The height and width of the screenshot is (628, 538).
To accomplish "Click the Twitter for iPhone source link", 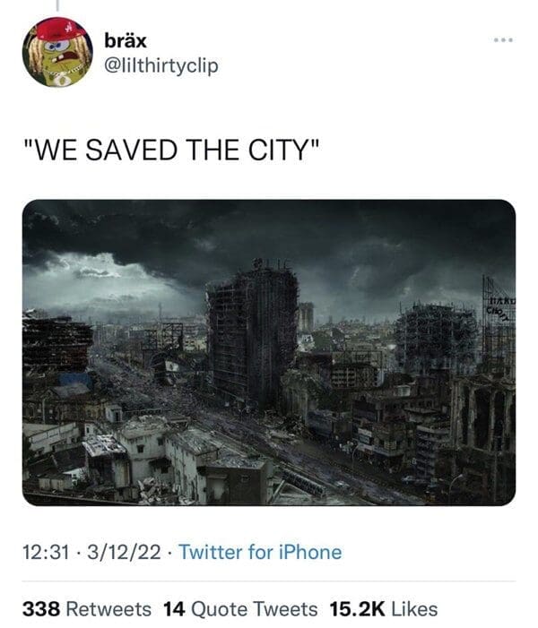I will tap(260, 552).
